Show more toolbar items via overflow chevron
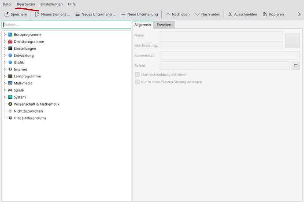This screenshot has height=202, width=304. click(300, 15)
